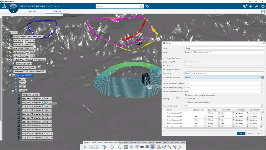Collapse the Vale 2 A root node
The image size is (266, 150).
pos(4,32)
